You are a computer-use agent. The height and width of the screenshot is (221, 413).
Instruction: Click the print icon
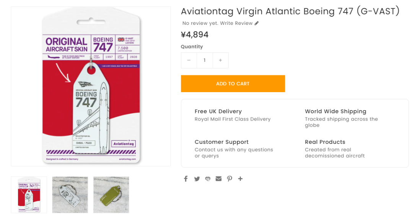coord(208,179)
